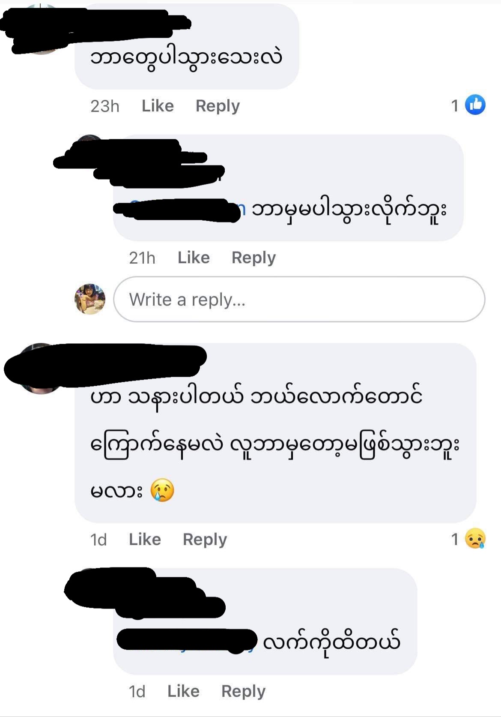Like the reply posted 21h ago
The image size is (501, 717).
point(194,258)
